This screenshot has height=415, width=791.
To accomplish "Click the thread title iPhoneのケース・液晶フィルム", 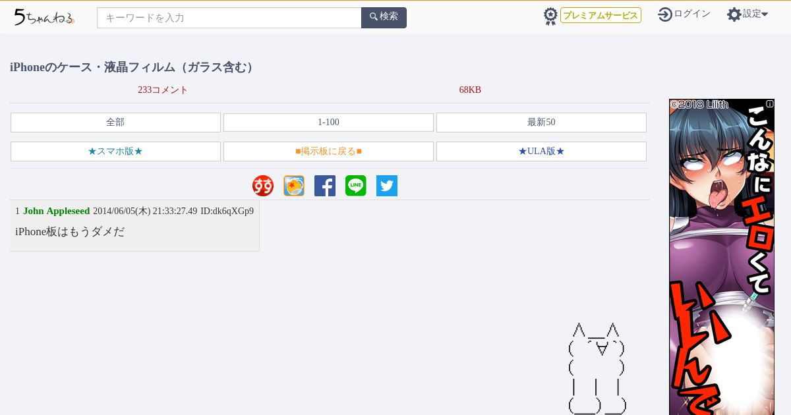I will point(132,67).
